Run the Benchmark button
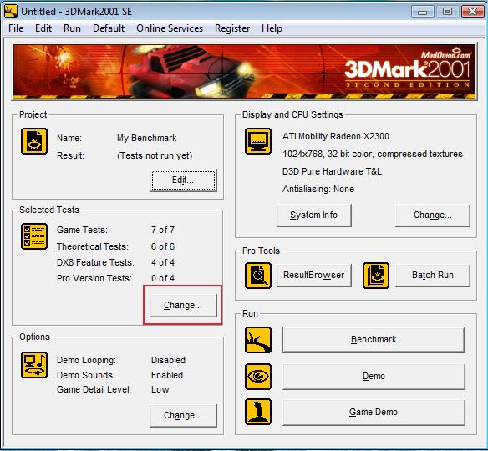 click(x=374, y=340)
